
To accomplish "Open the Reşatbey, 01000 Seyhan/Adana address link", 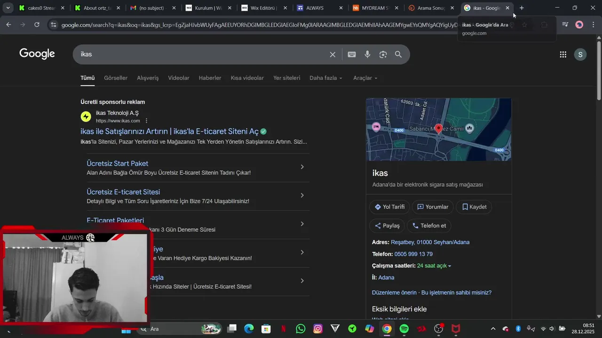I will click(x=430, y=242).
